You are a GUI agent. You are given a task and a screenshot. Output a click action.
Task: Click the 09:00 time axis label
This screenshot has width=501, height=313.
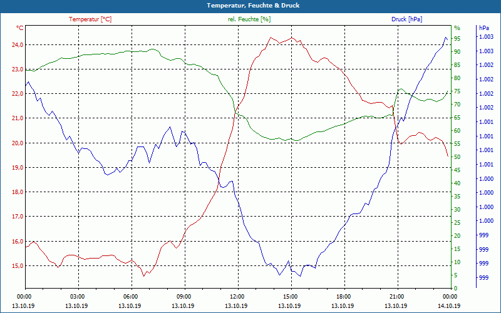coord(184,297)
